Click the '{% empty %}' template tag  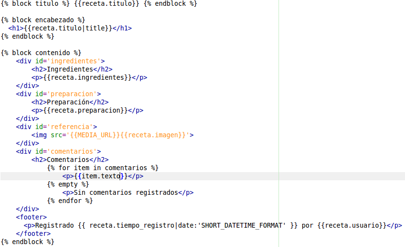pos(68,185)
